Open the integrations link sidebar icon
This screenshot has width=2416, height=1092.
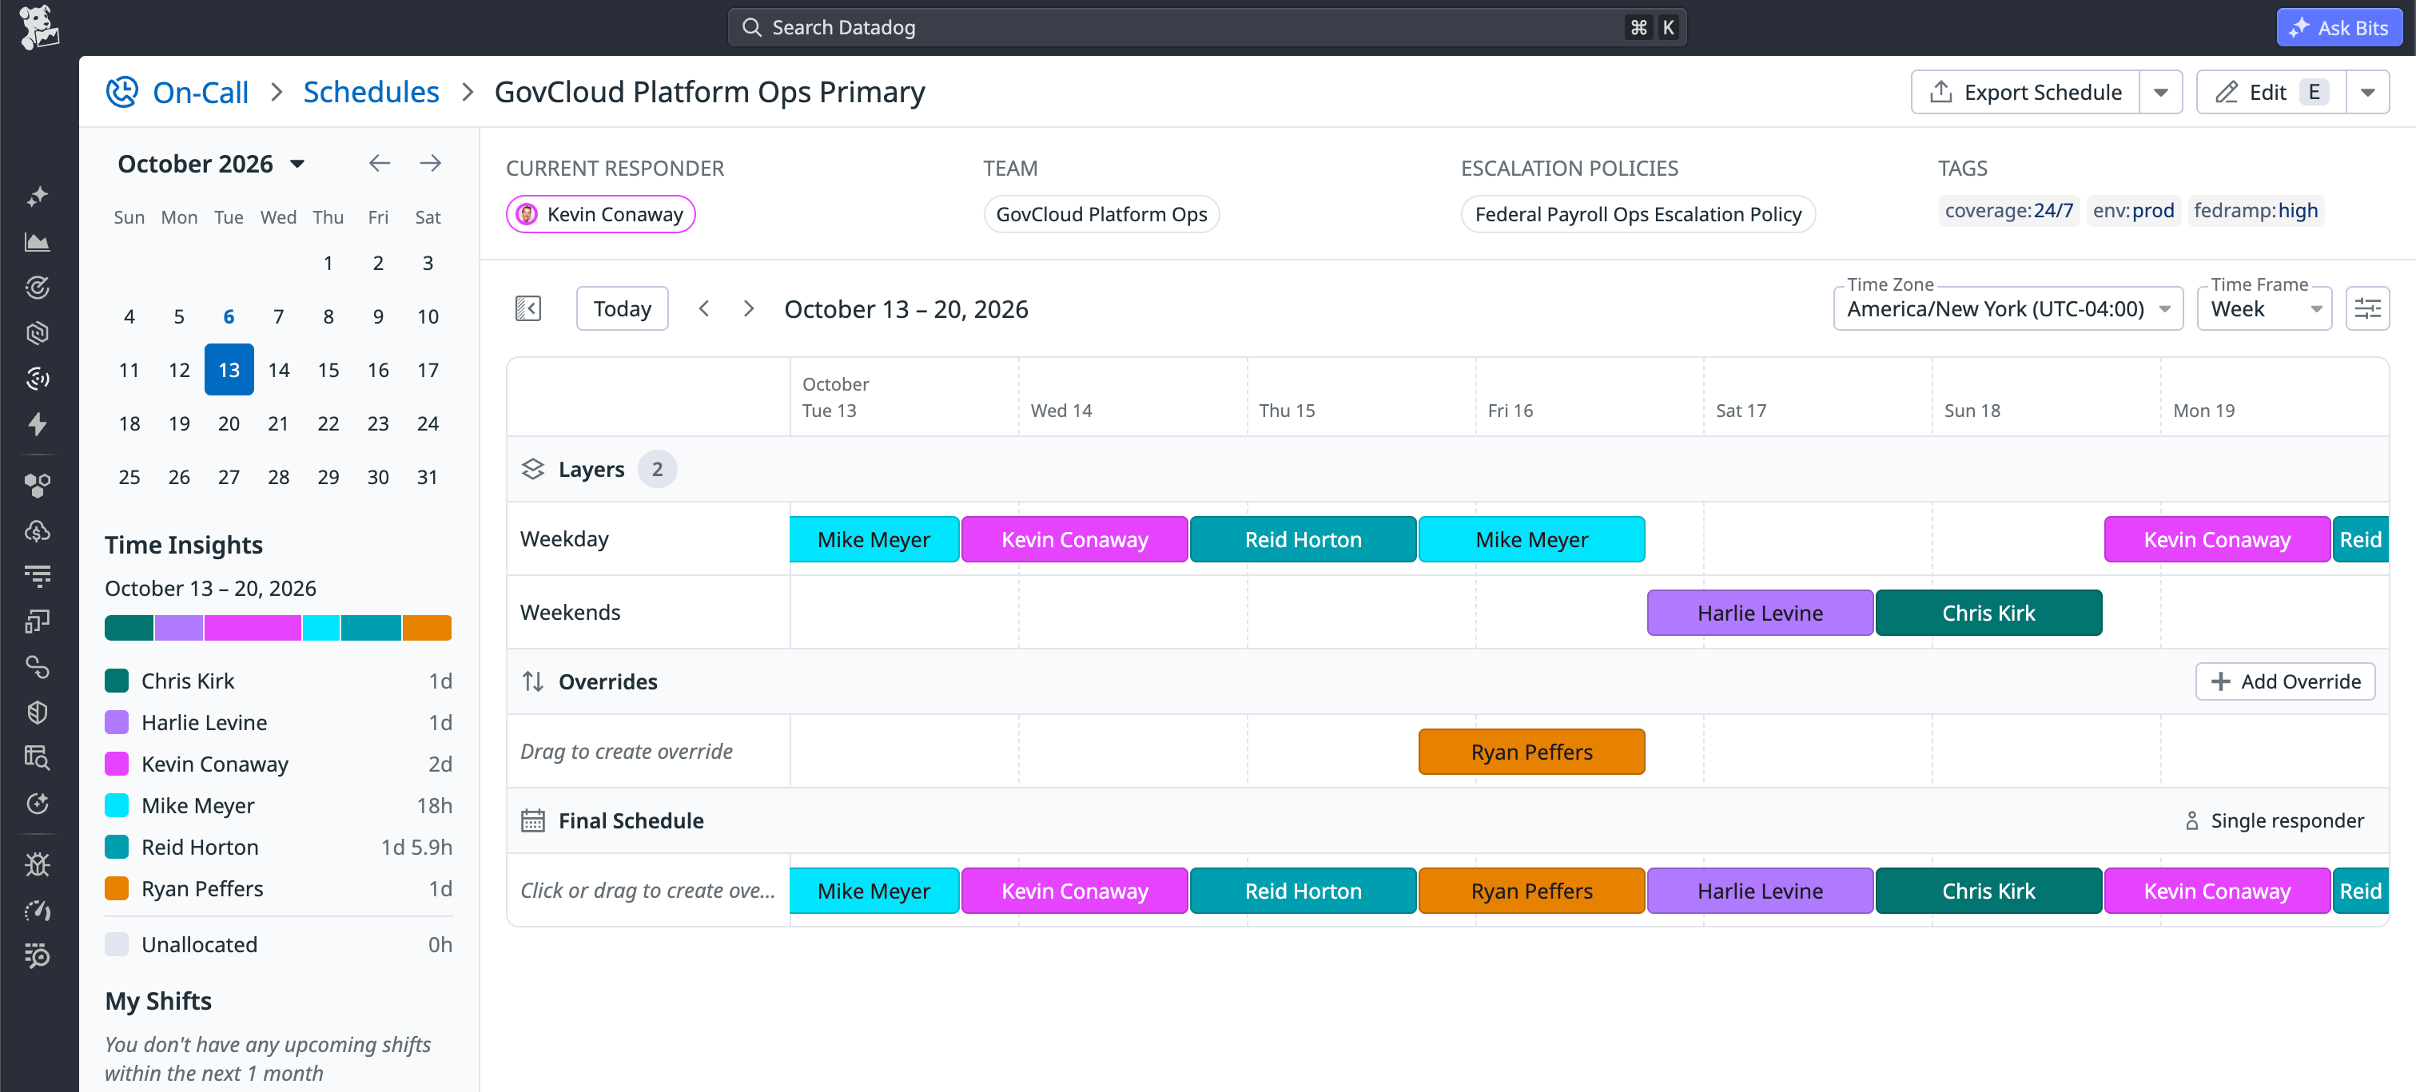(x=38, y=666)
